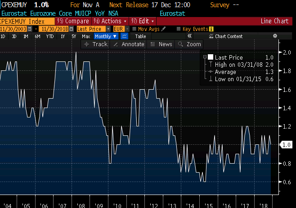Open calendar icon for start date 11/30/2003
The image size is (296, 208).
pyautogui.click(x=30, y=29)
